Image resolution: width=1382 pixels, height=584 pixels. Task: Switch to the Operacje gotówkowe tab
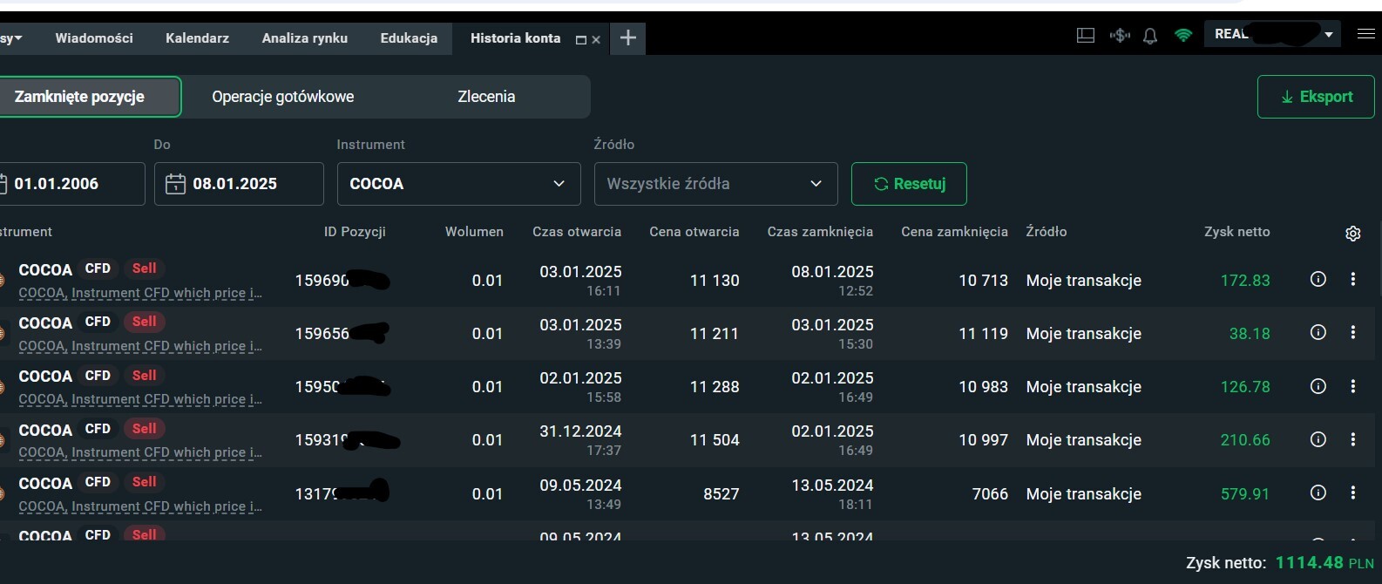point(282,97)
